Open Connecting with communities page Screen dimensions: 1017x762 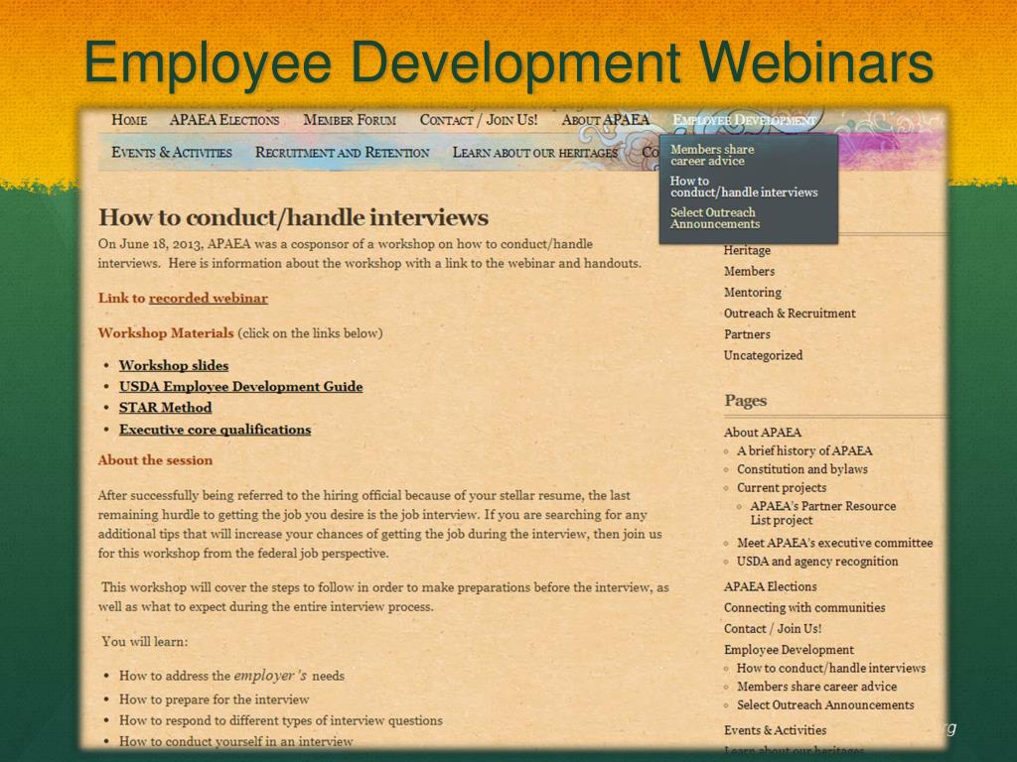pyautogui.click(x=804, y=608)
